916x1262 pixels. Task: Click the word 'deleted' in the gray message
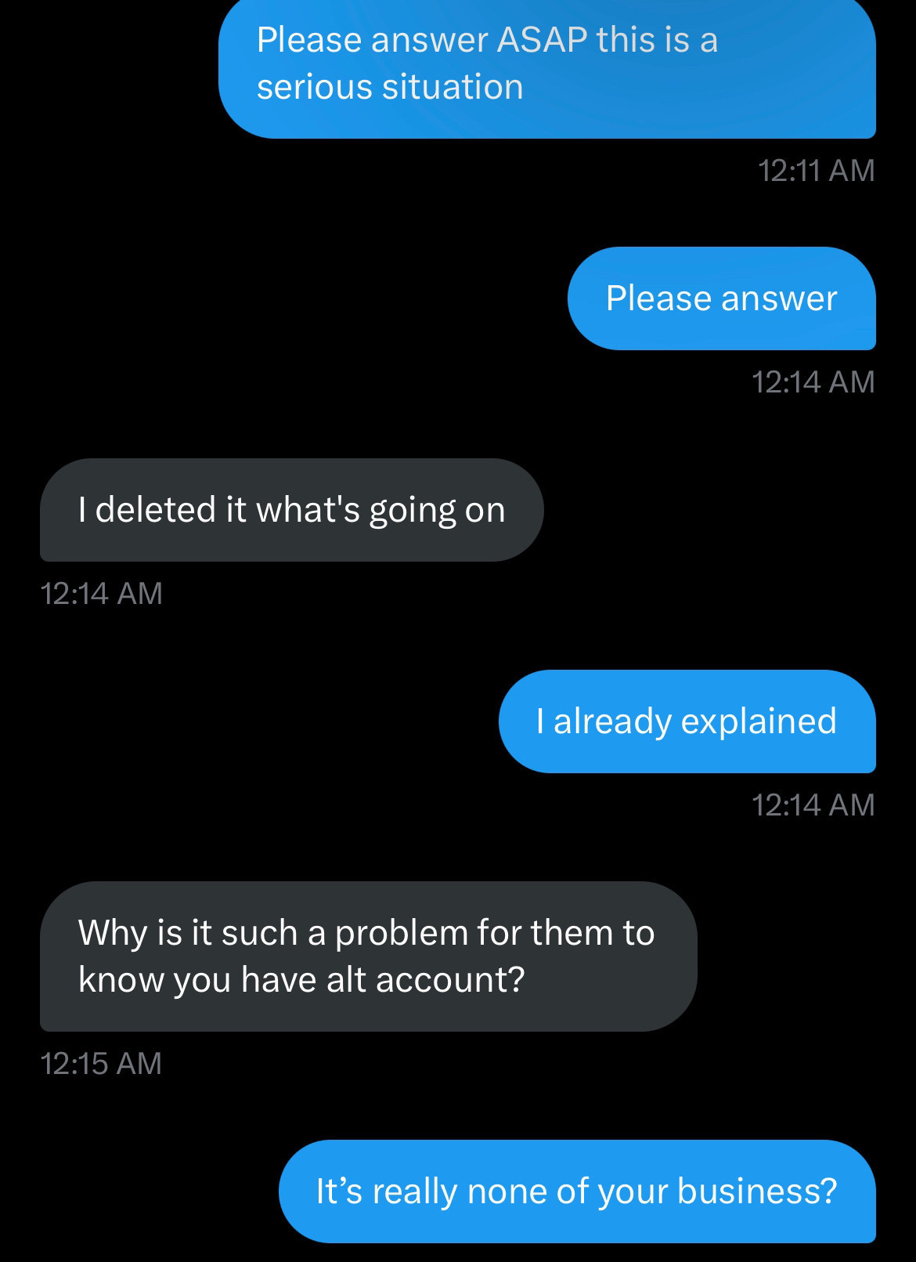tap(155, 509)
